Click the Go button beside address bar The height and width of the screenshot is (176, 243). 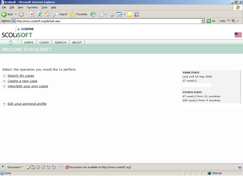pos(211,21)
